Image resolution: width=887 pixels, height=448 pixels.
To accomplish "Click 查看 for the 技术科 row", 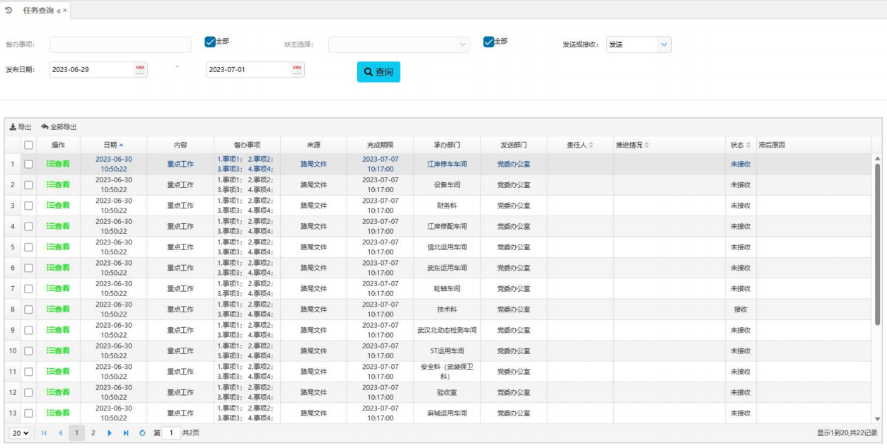I will click(x=58, y=309).
